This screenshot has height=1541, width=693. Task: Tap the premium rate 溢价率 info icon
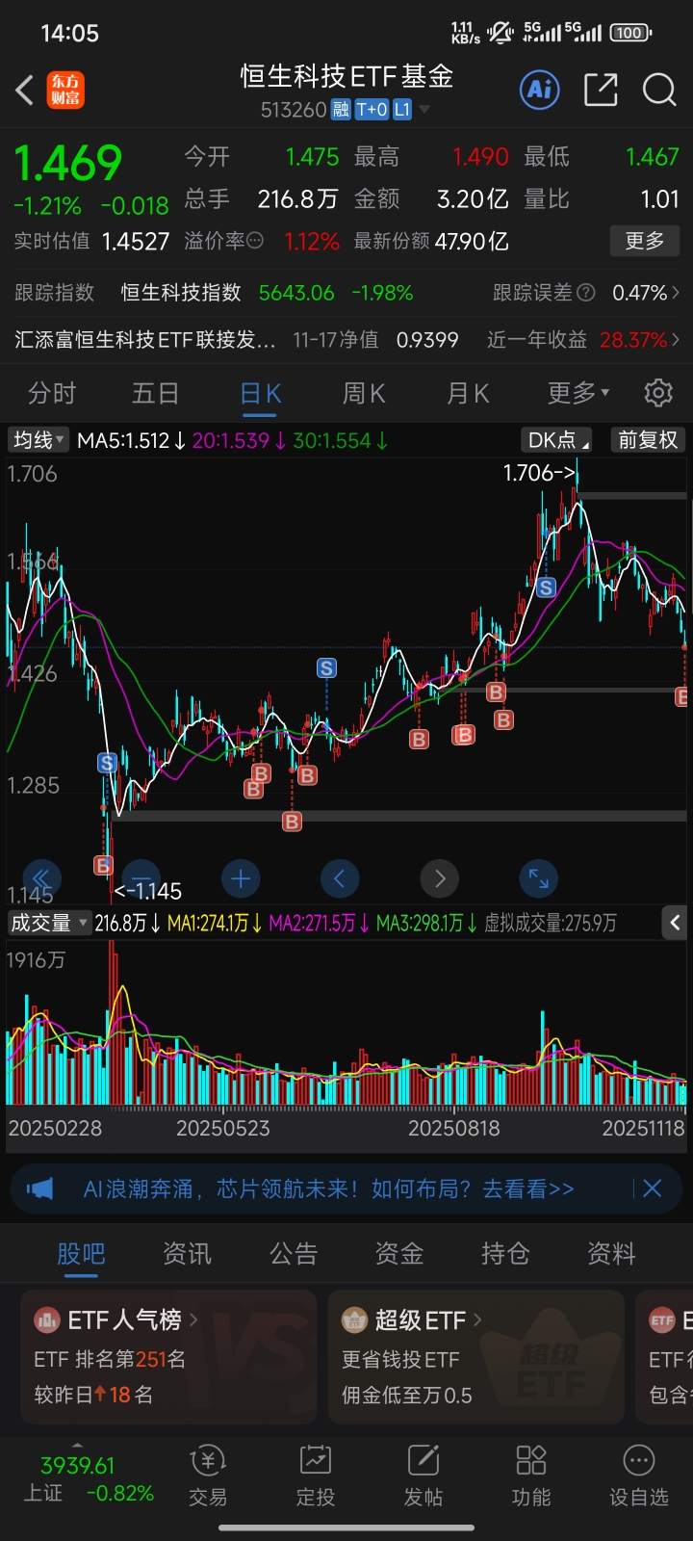click(x=255, y=241)
